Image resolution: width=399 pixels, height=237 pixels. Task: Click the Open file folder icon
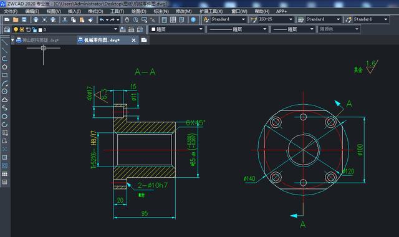(x=16, y=19)
